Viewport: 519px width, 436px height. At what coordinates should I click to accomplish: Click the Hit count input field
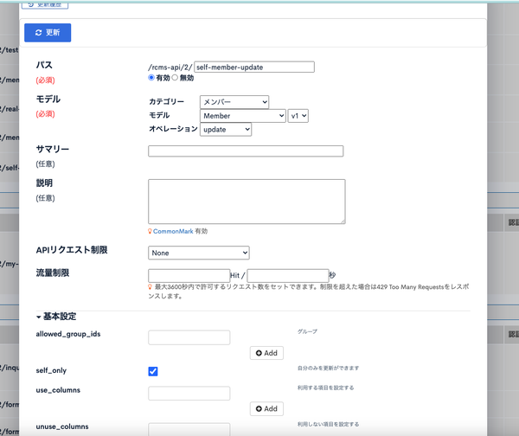[x=189, y=275]
